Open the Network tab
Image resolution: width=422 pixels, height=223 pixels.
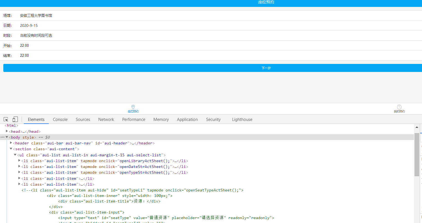point(106,120)
